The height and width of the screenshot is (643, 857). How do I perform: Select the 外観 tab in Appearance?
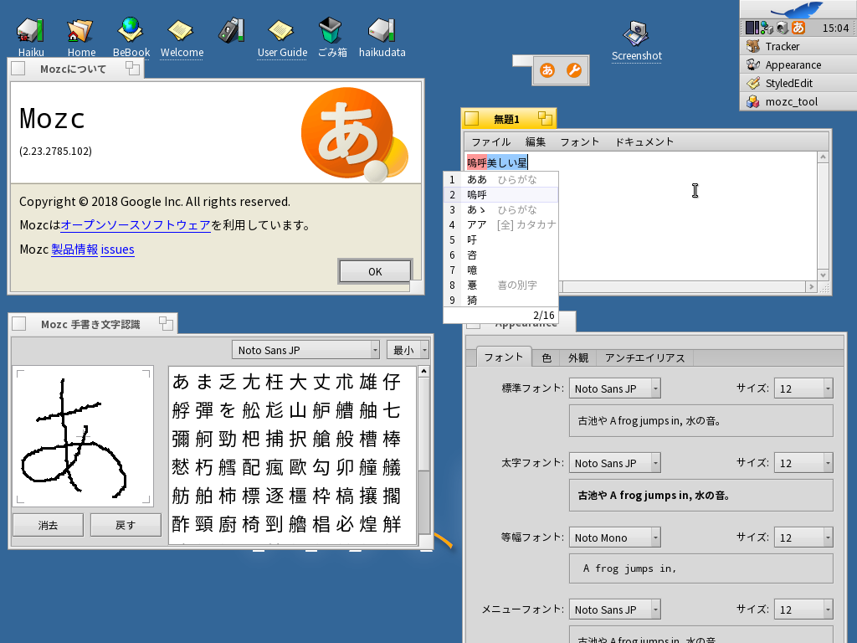point(578,358)
